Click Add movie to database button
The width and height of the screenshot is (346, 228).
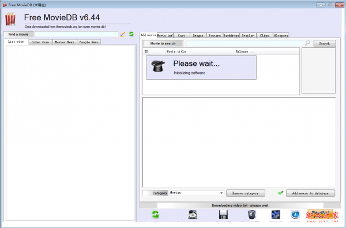pos(310,193)
